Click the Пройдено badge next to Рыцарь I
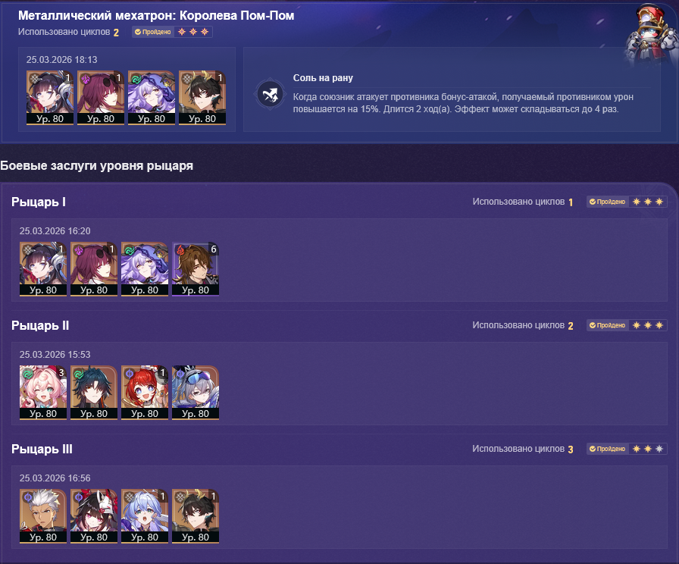 point(607,202)
